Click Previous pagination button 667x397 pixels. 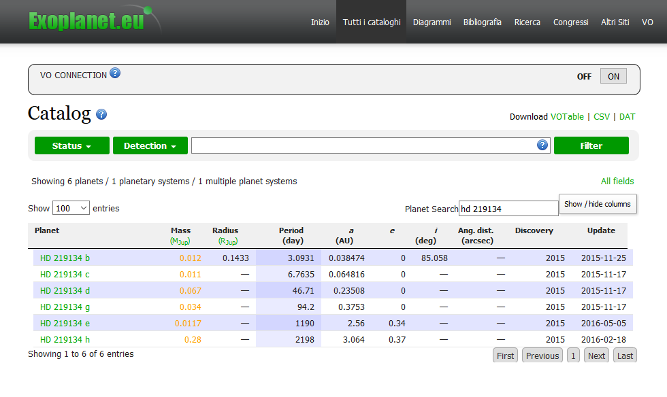(x=542, y=356)
